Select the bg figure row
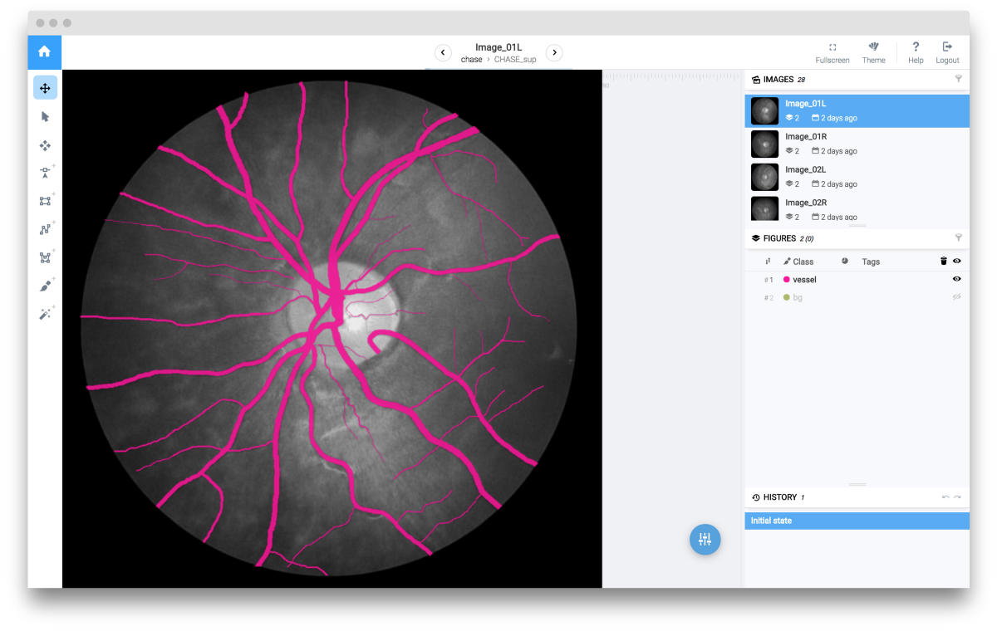The height and width of the screenshot is (636, 997). (857, 297)
